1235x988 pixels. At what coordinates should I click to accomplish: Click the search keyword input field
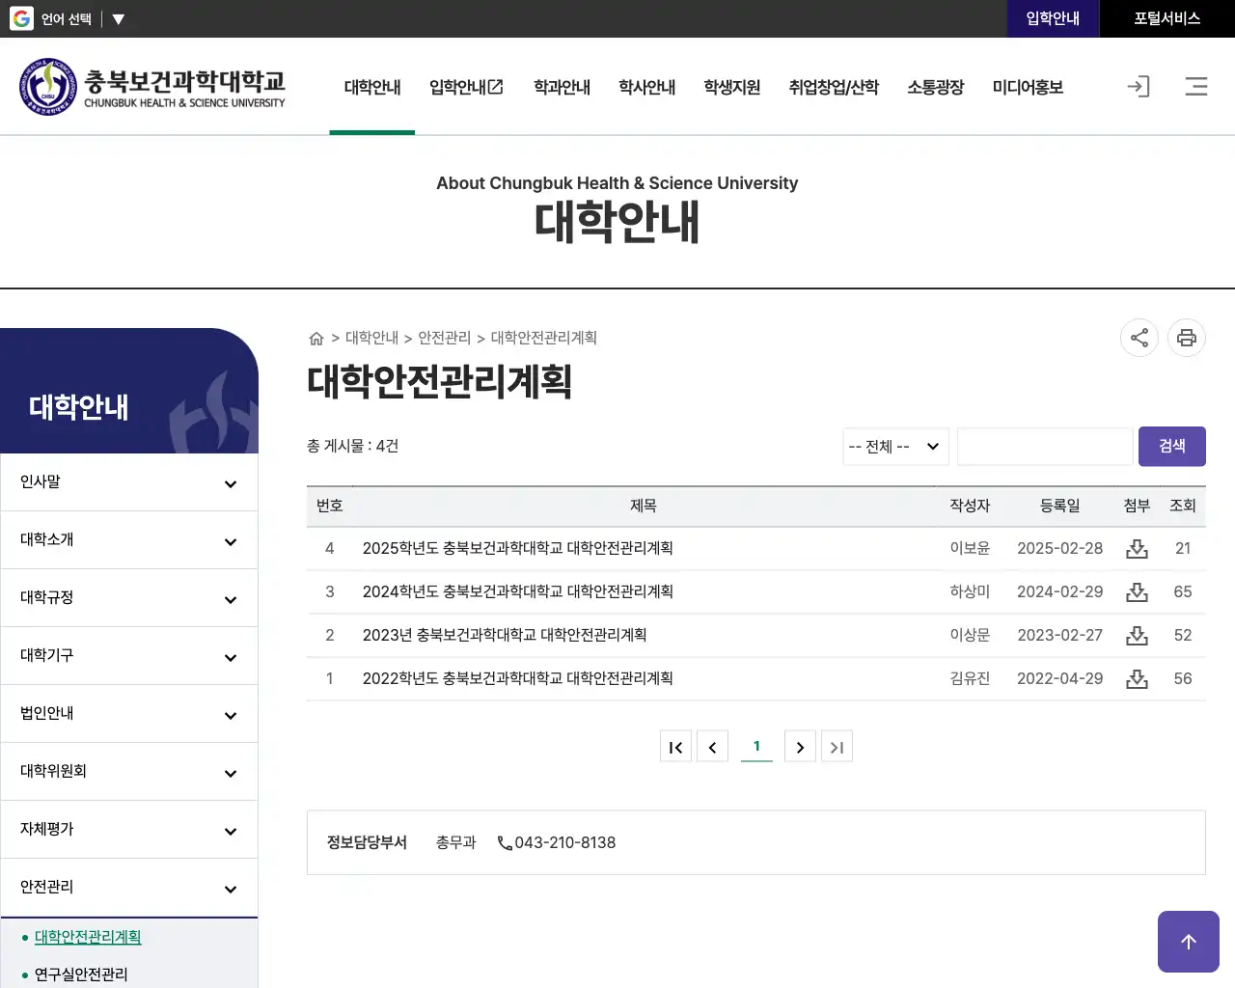[1045, 446]
